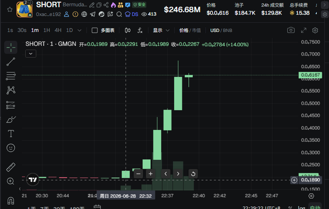Select 价格 price mode
329x209 pixels.
tap(183, 30)
